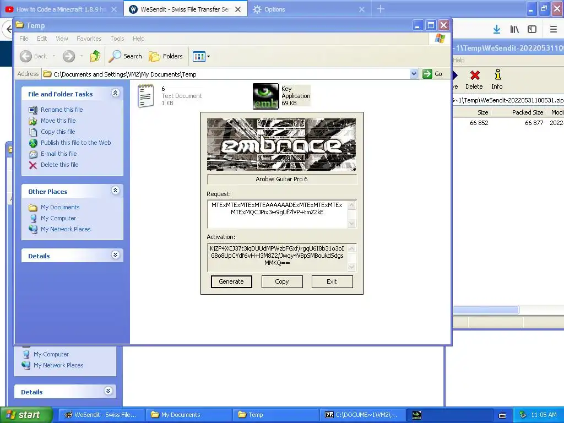The width and height of the screenshot is (564, 423).
Task: Click the Request field scrollbar down arrow
Action: pyautogui.click(x=352, y=224)
